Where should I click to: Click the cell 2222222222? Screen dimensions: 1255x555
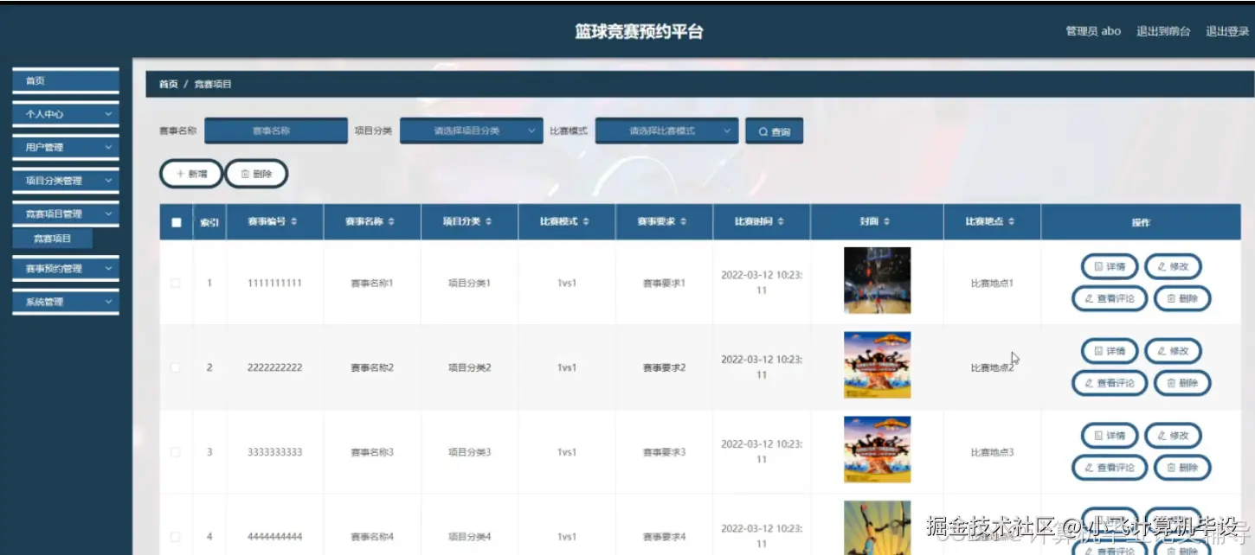[274, 367]
